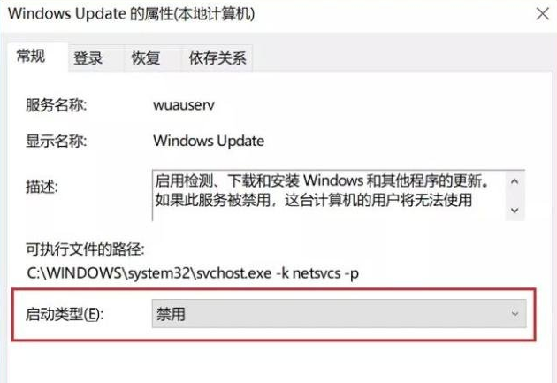557x383 pixels.
Task: Click the dialog title bar text
Action: [132, 14]
